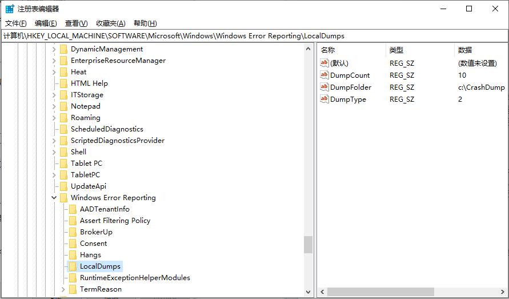Select the DumpCount value name
This screenshot has width=509, height=299.
(x=350, y=75)
